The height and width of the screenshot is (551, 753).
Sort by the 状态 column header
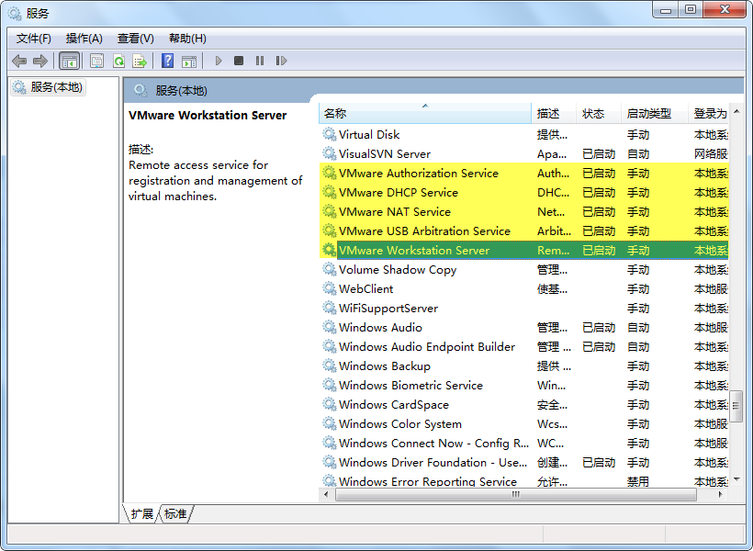click(x=599, y=113)
